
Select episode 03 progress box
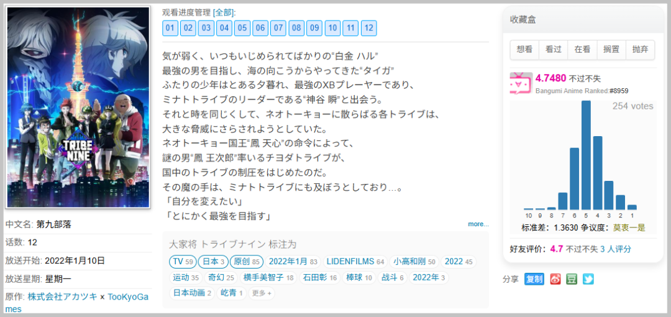coord(206,28)
